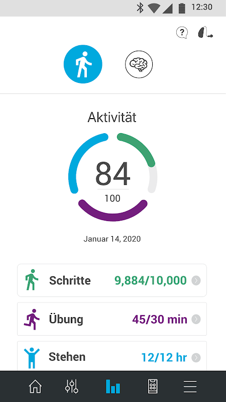This screenshot has width=226, height=402.
Task: Expand Schritte details chevron
Action: pos(196,280)
